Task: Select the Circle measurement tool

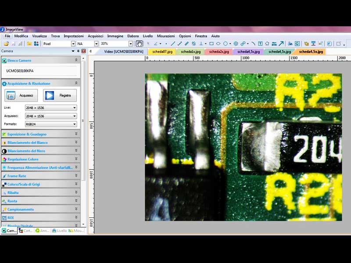Action: point(226,43)
